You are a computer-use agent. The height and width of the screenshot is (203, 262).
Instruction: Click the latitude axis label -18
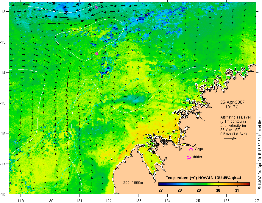click(3, 194)
